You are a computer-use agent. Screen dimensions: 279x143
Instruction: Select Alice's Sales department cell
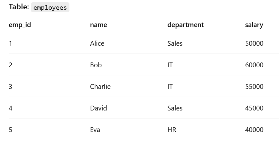175,43
